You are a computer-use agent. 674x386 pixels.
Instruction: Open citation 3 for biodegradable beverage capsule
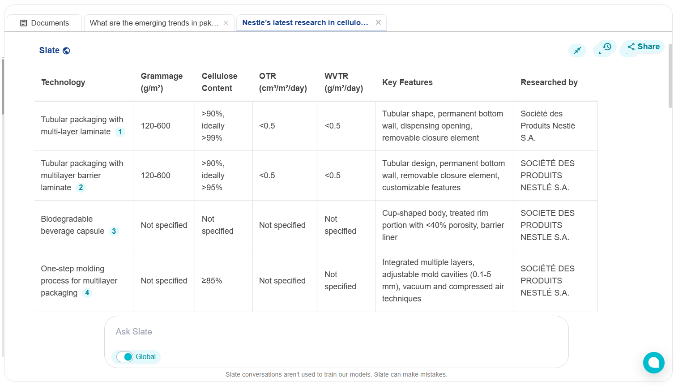coord(114,231)
